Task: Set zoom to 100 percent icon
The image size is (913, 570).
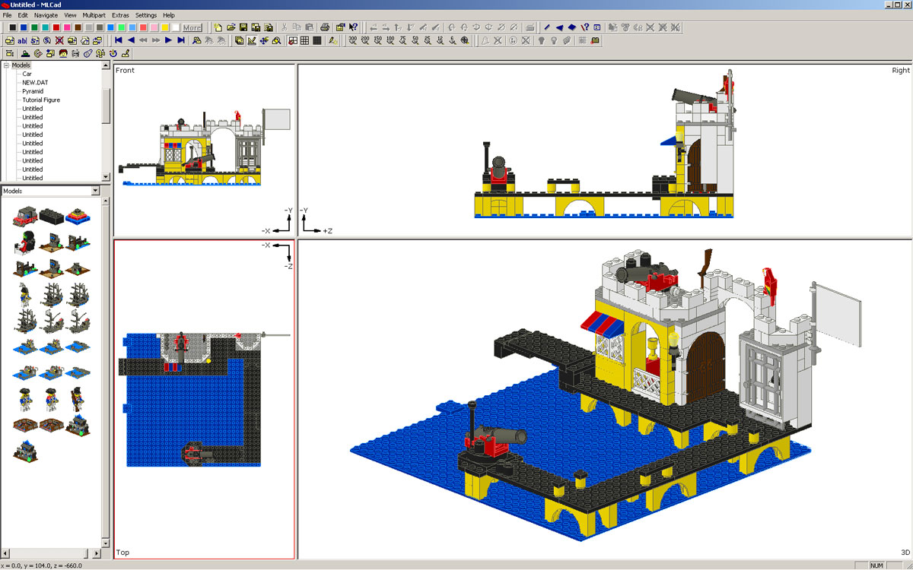Action: point(390,40)
